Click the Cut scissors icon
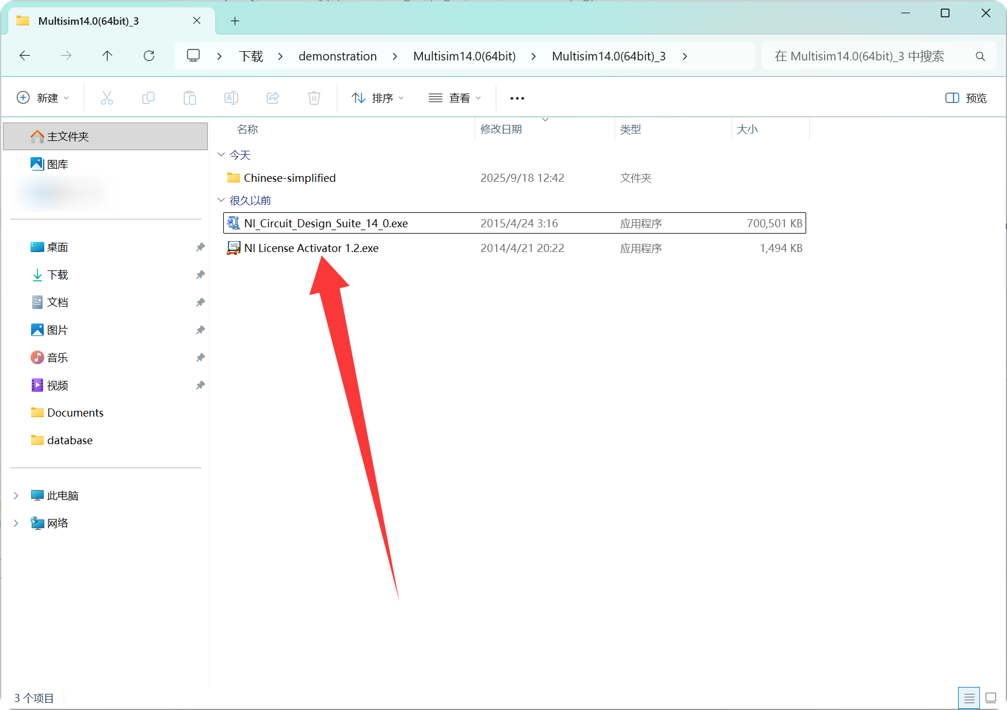 pos(107,98)
